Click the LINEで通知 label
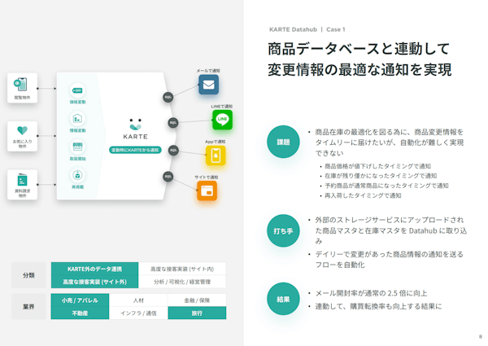 221,106
